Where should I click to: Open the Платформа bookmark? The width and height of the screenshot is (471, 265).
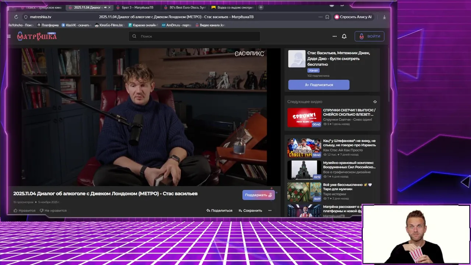[48, 25]
